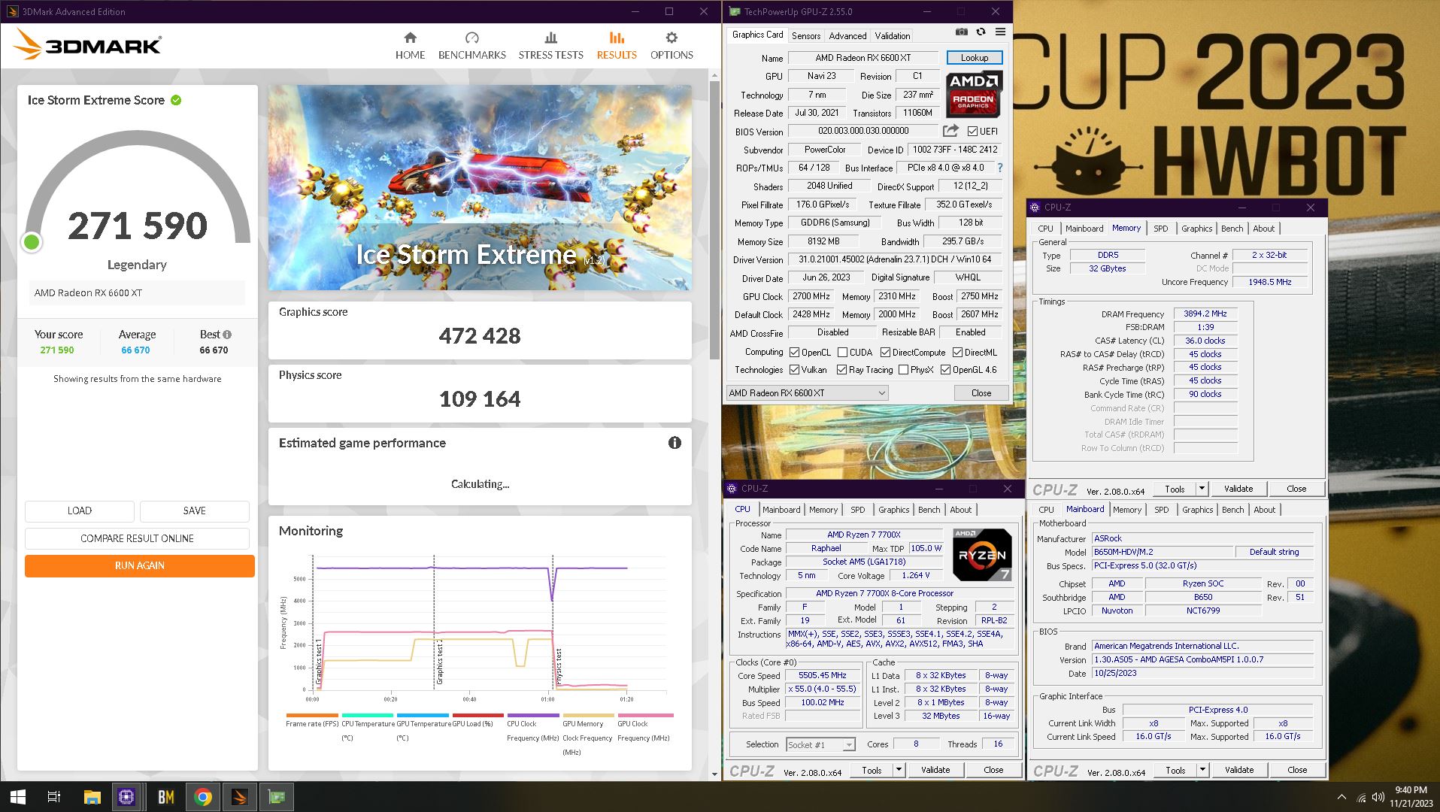The height and width of the screenshot is (812, 1440).
Task: Open the Windows Start menu
Action: pos(18,797)
